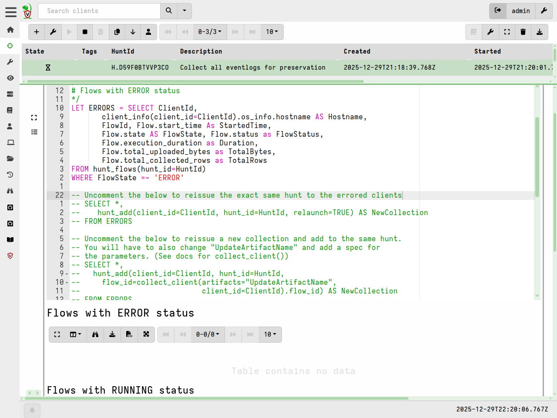Export notebook table as CSV file
The height and width of the screenshot is (418, 557).
tap(129, 334)
